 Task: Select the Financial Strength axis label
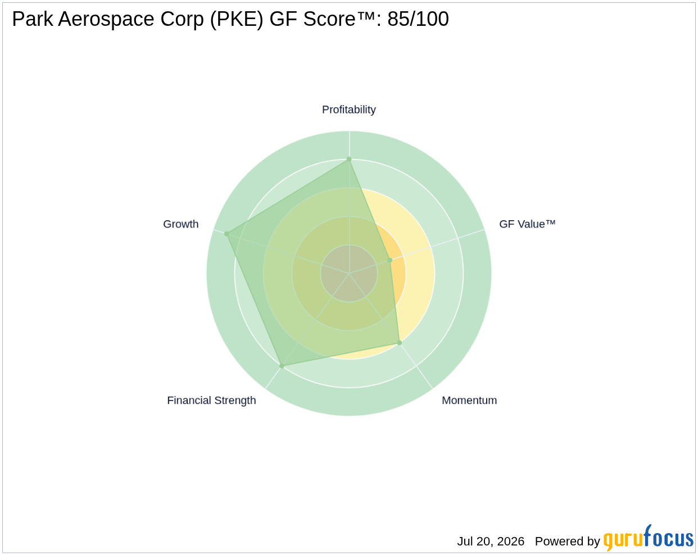pos(211,401)
